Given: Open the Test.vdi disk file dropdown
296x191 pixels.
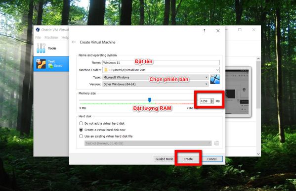Looking at the screenshot, I should [148, 143].
